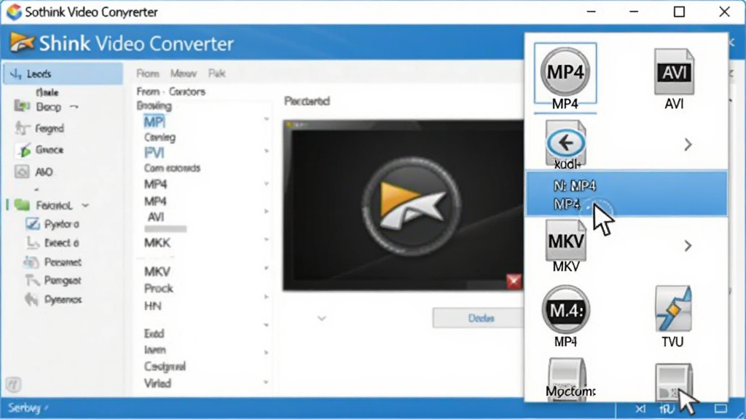Viewport: 746px width, 419px height.
Task: Select the PVI list item
Action: (154, 153)
